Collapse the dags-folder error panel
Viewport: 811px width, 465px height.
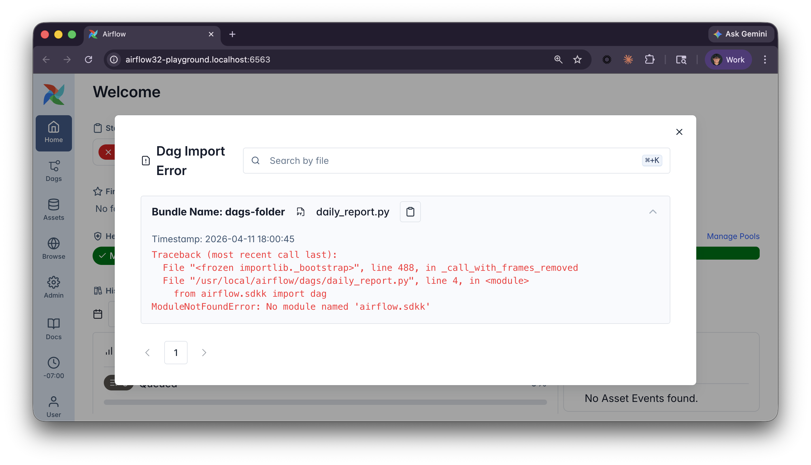[x=653, y=212]
